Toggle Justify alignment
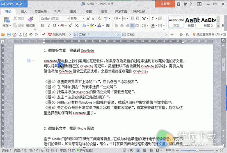 pyautogui.click(x=132, y=26)
